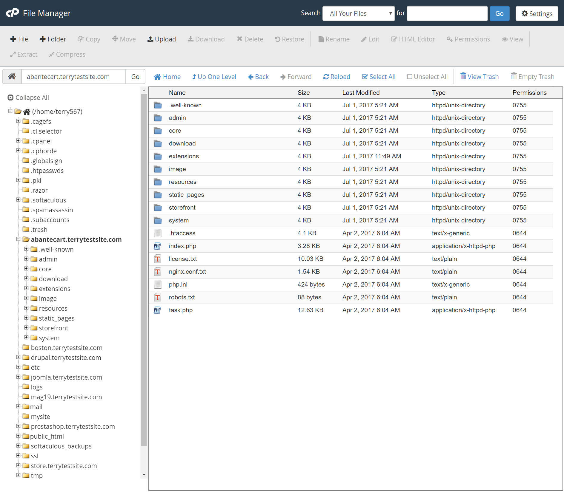The height and width of the screenshot is (492, 564).
Task: Sort by the Name column header
Action: click(x=177, y=93)
